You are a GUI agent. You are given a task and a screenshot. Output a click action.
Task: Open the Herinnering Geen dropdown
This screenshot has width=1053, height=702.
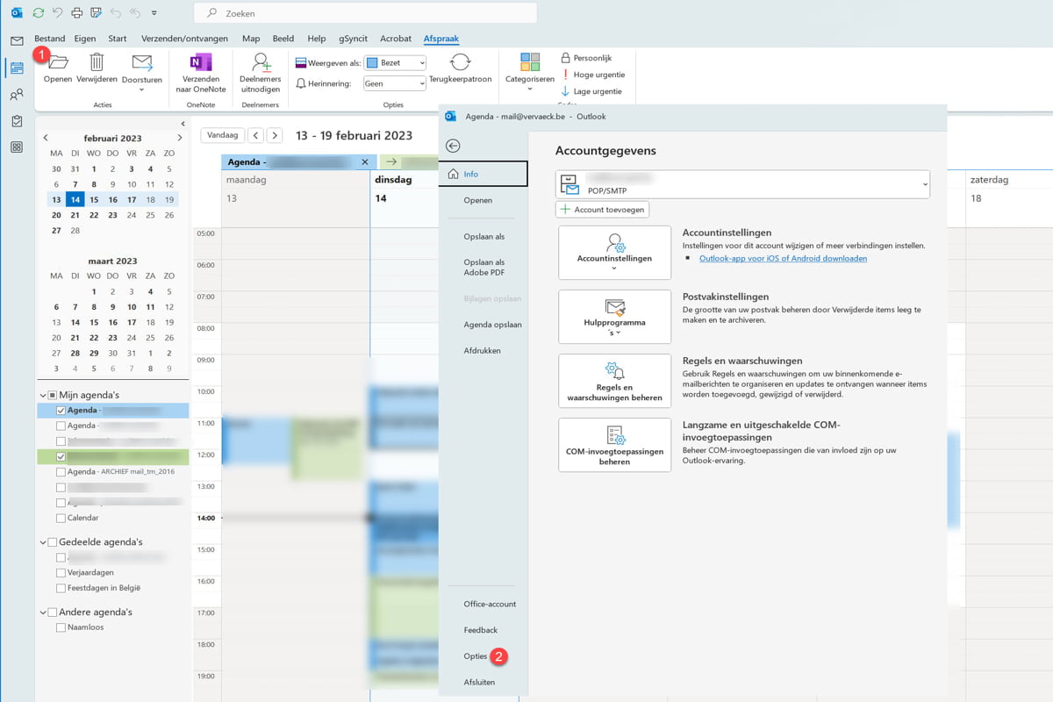pyautogui.click(x=395, y=83)
